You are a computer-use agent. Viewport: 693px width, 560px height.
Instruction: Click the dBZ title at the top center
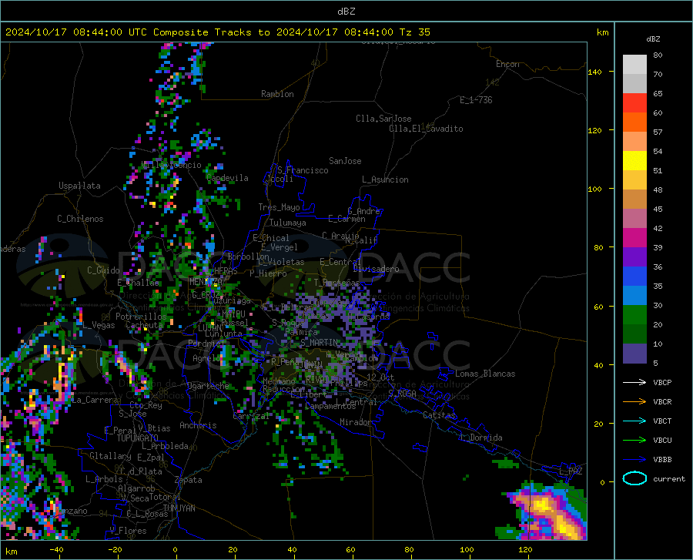click(346, 12)
